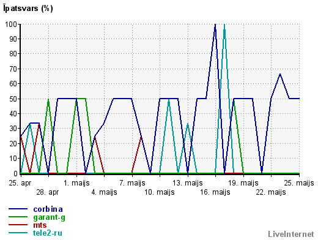Click the 100 value on the y-axis
The height and width of the screenshot is (240, 318).
click(11, 24)
